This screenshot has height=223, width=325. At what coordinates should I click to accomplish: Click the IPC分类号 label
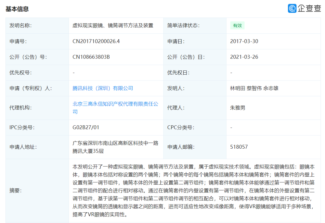tap(22, 127)
